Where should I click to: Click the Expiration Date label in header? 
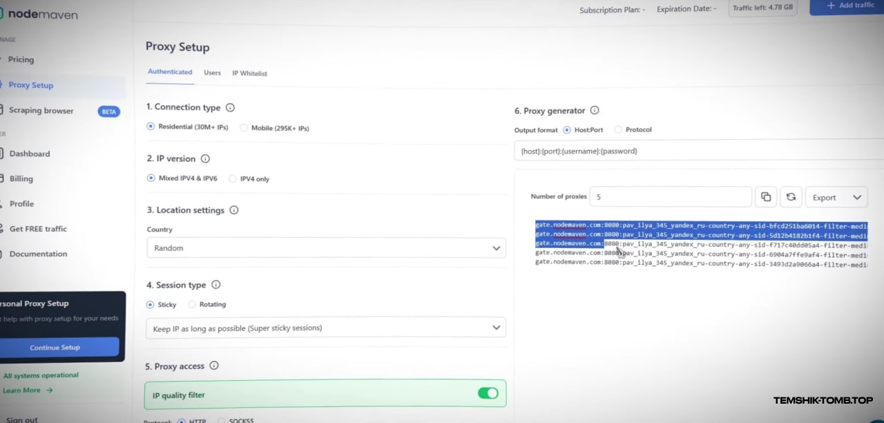(x=686, y=9)
